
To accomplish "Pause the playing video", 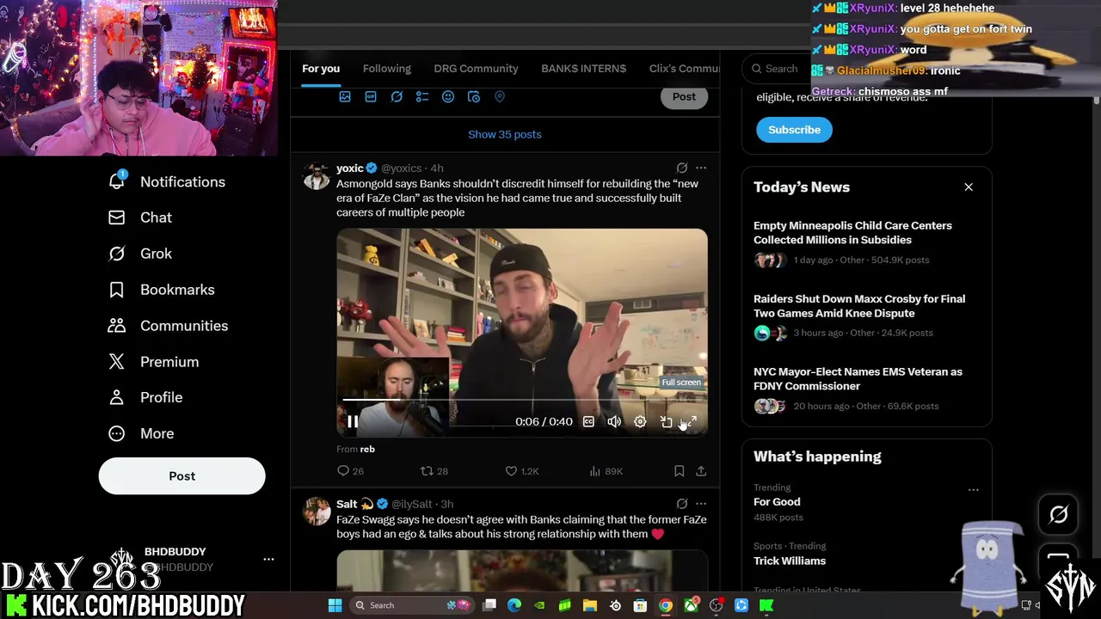I will coord(353,421).
